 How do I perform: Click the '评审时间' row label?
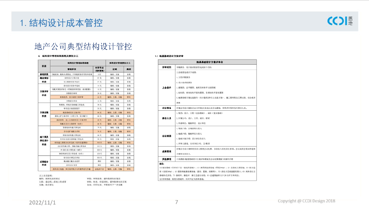coord(166,67)
